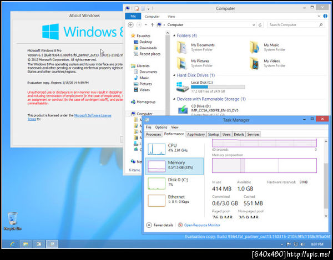Collapse to Fewer details in Task Manager

[160, 225]
